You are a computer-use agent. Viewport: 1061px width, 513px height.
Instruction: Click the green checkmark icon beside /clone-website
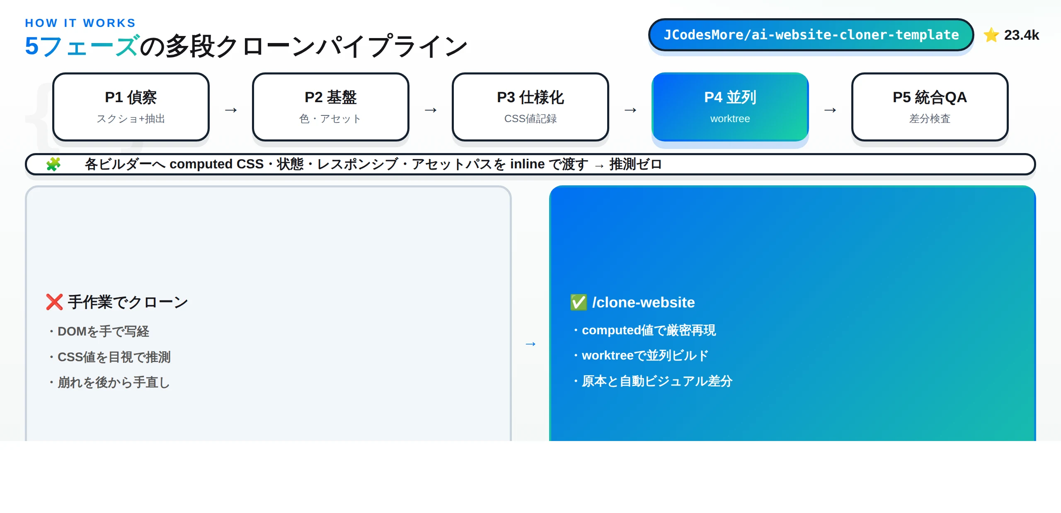[579, 302]
